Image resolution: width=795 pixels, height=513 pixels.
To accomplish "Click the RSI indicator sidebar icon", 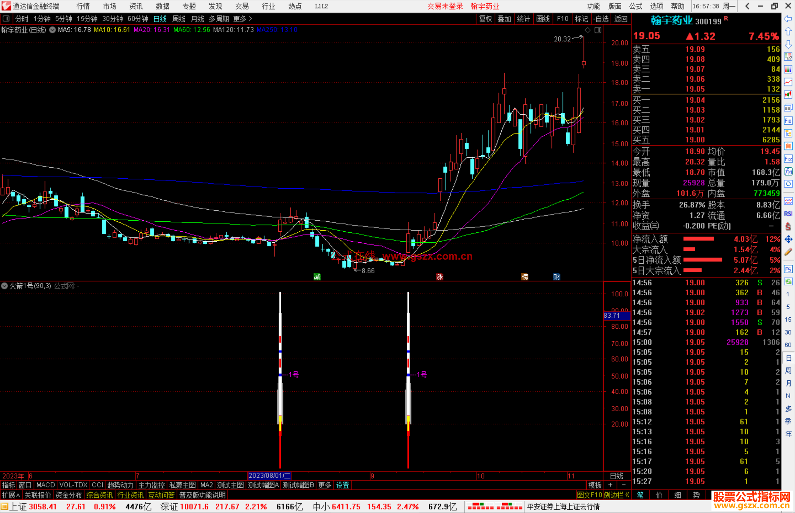I will [788, 214].
